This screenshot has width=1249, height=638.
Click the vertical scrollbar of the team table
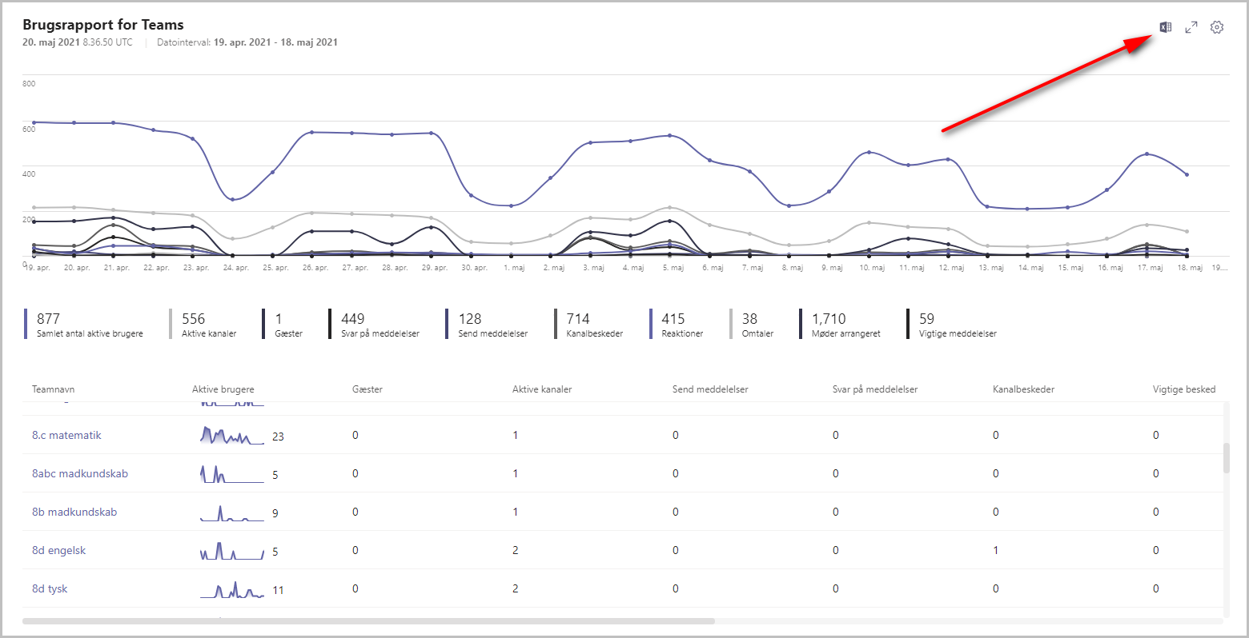pos(1226,458)
